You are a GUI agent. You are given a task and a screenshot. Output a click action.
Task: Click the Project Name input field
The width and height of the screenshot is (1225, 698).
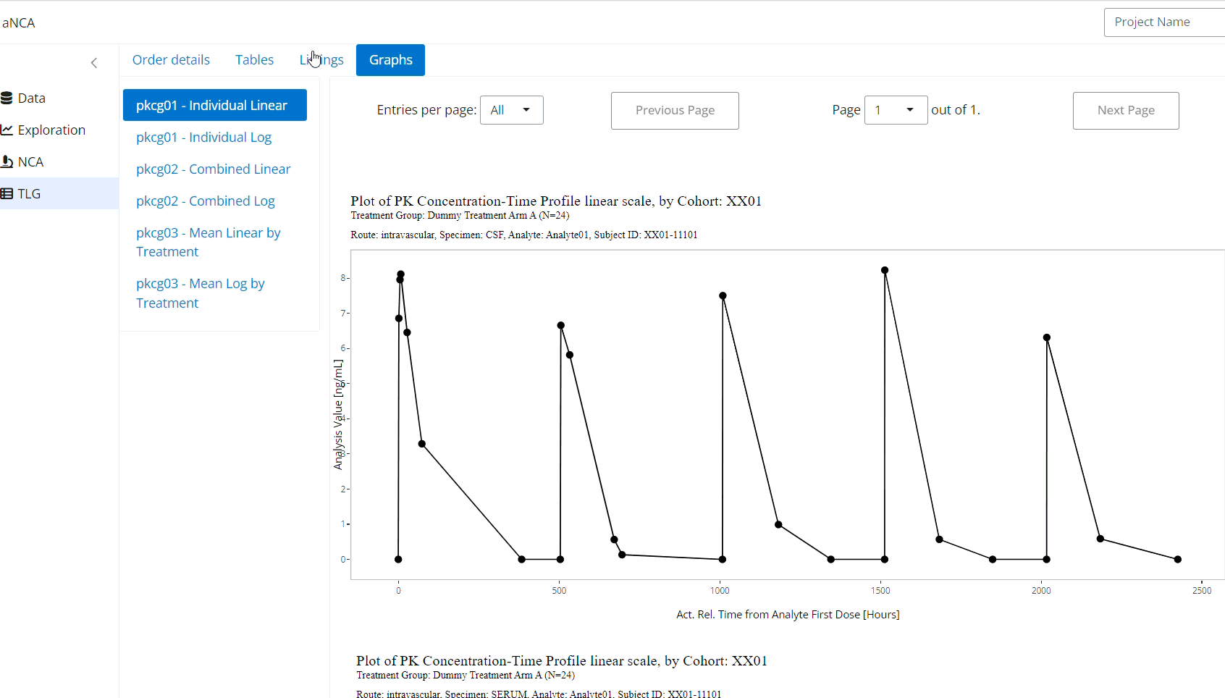[1163, 22]
